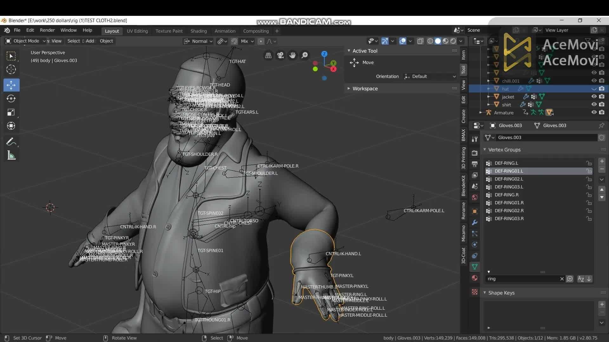The image size is (609, 342).
Task: Switch viewport to rendered shading mode
Action: [x=454, y=41]
